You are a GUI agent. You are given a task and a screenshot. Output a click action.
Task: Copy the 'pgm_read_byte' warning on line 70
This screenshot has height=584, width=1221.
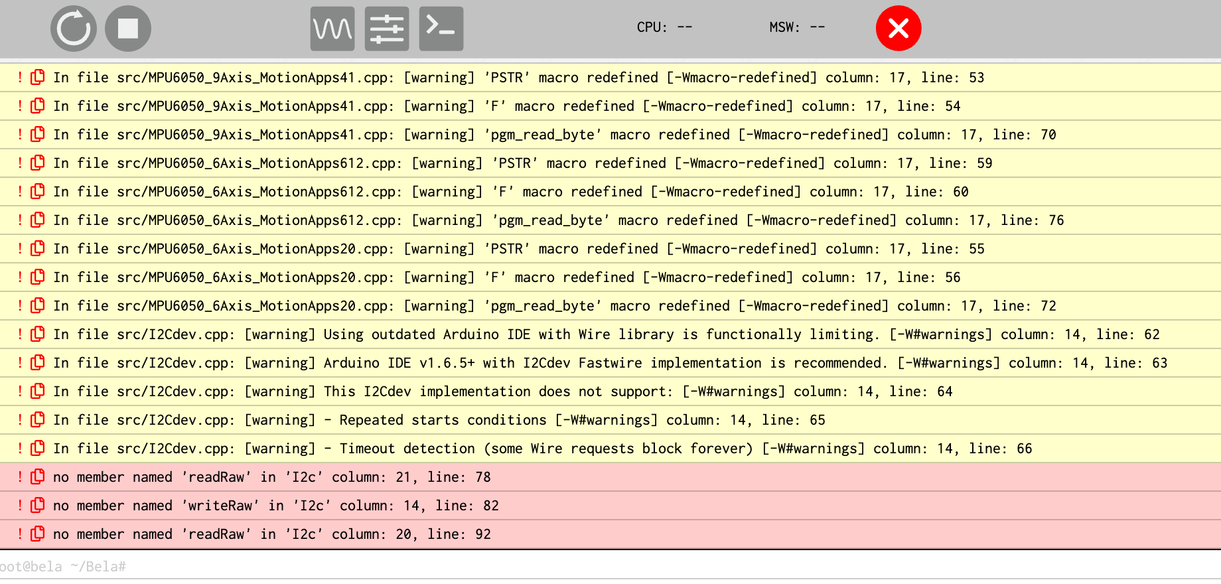[38, 135]
